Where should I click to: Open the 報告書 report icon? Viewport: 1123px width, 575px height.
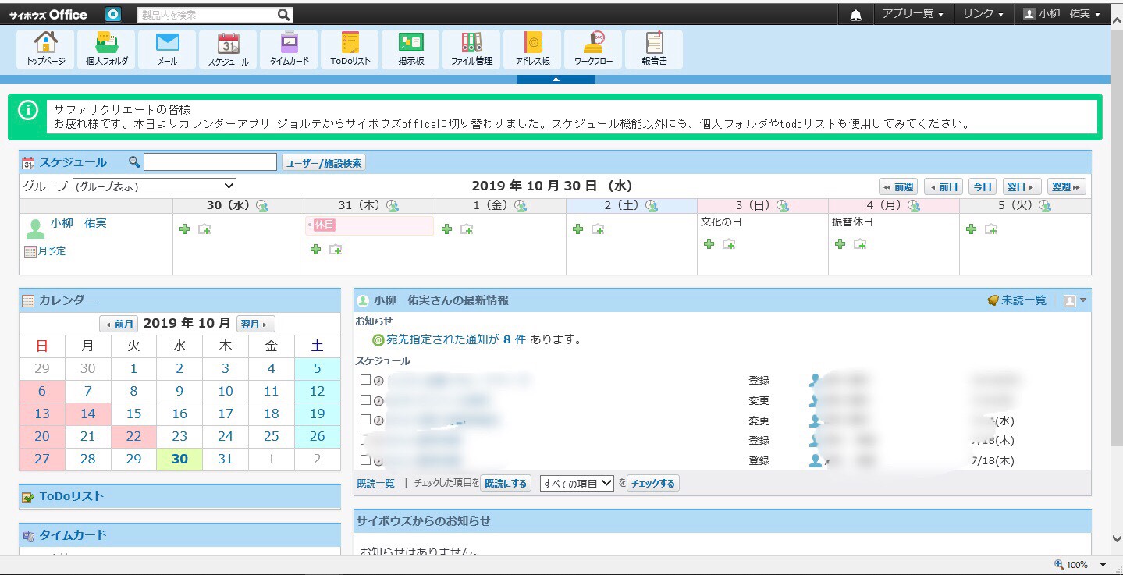(x=654, y=49)
